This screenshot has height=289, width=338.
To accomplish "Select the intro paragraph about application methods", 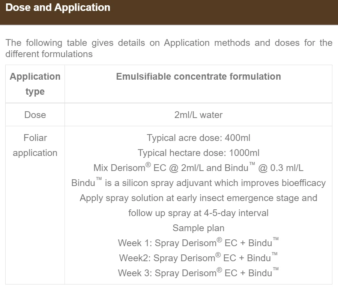I will point(169,48).
